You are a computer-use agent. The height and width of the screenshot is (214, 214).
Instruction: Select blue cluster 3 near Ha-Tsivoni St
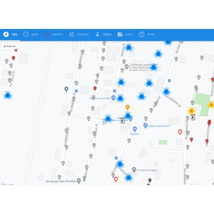[8, 96]
